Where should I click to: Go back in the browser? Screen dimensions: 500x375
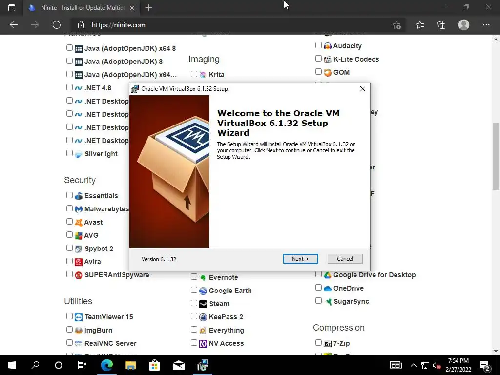tap(13, 25)
